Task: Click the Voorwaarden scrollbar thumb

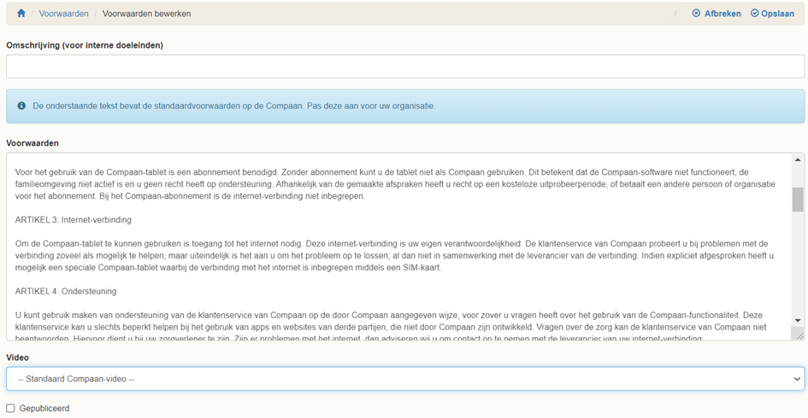Action: pos(798,200)
